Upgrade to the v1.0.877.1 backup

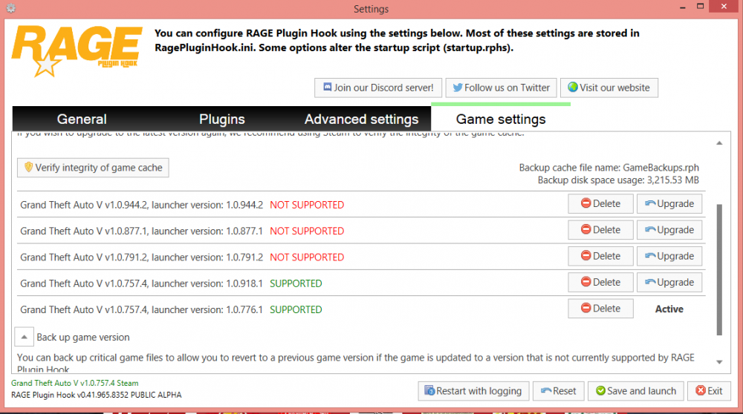(669, 230)
